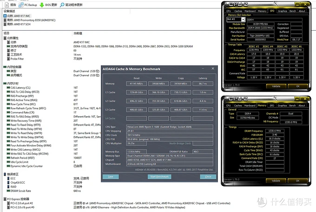Open PC Backup from the toolbar

click(x=21, y=5)
